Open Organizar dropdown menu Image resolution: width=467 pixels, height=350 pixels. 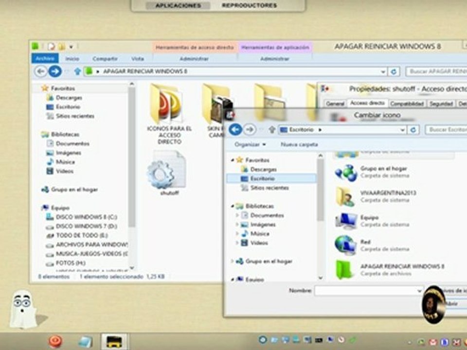click(250, 145)
